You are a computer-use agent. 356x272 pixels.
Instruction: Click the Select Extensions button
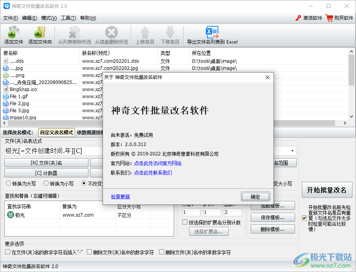209,232
